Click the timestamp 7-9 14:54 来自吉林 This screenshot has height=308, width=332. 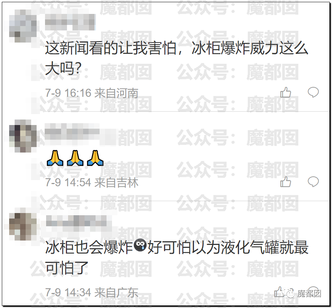point(92,183)
